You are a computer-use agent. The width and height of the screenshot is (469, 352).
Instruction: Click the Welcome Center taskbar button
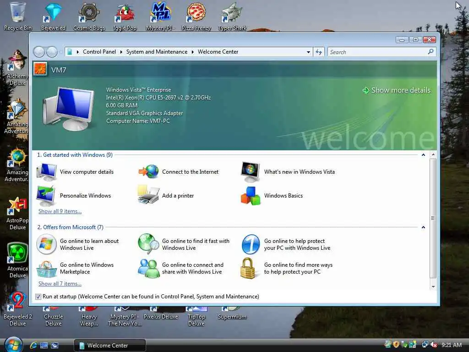pyautogui.click(x=110, y=345)
